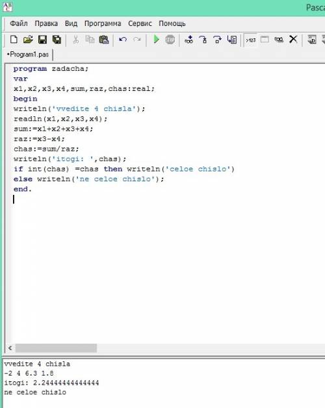This screenshot has width=325, height=408.
Task: Paste from clipboard icon
Action: [104, 40]
